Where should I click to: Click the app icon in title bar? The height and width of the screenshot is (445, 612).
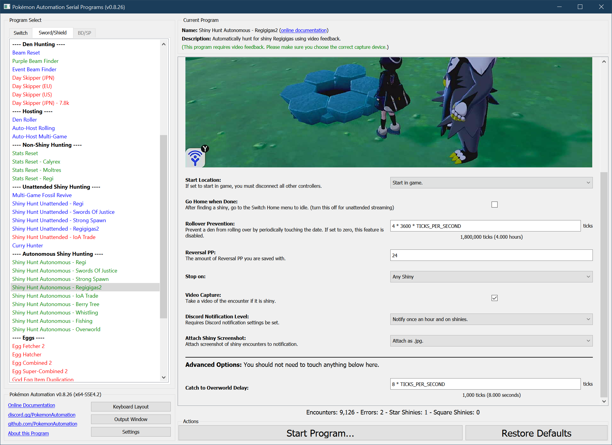7,7
